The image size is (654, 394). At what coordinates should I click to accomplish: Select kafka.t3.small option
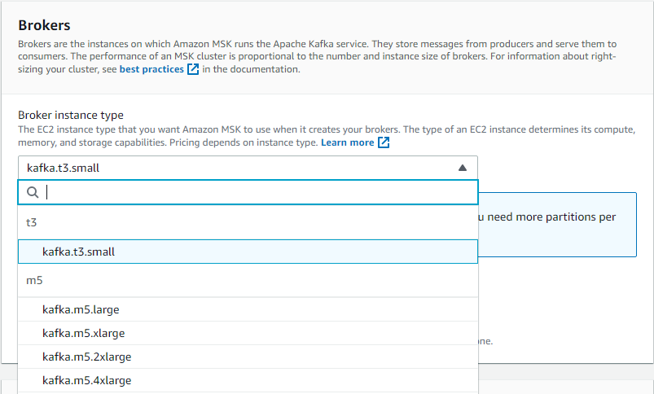(x=248, y=252)
